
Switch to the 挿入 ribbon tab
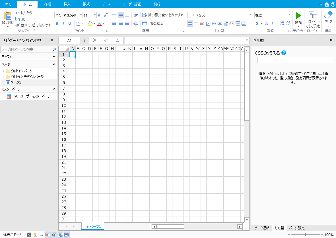[x=67, y=4]
